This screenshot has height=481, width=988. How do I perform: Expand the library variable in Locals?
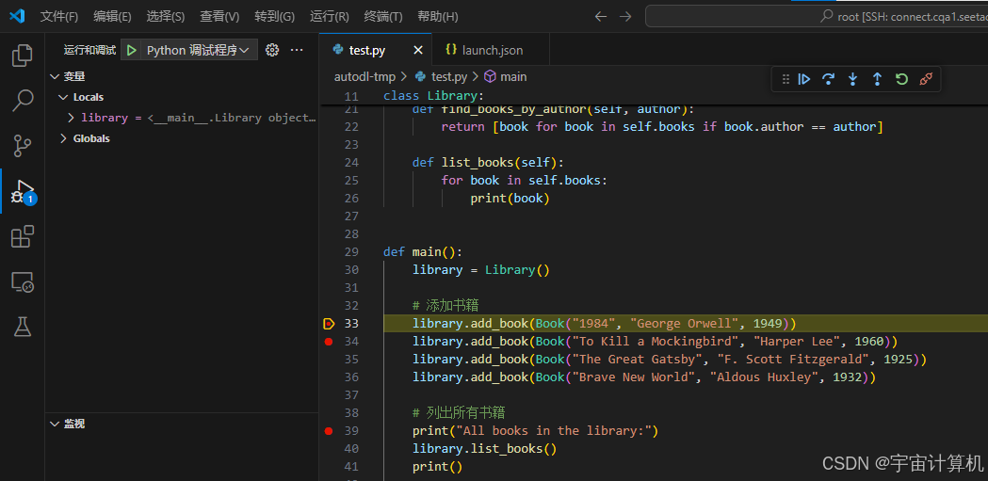coord(72,118)
